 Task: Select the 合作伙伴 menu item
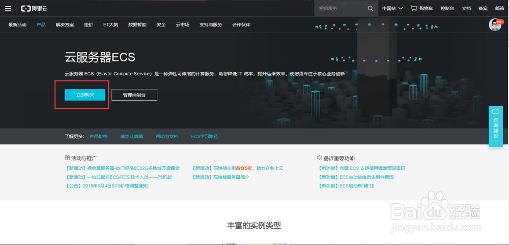coord(241,24)
